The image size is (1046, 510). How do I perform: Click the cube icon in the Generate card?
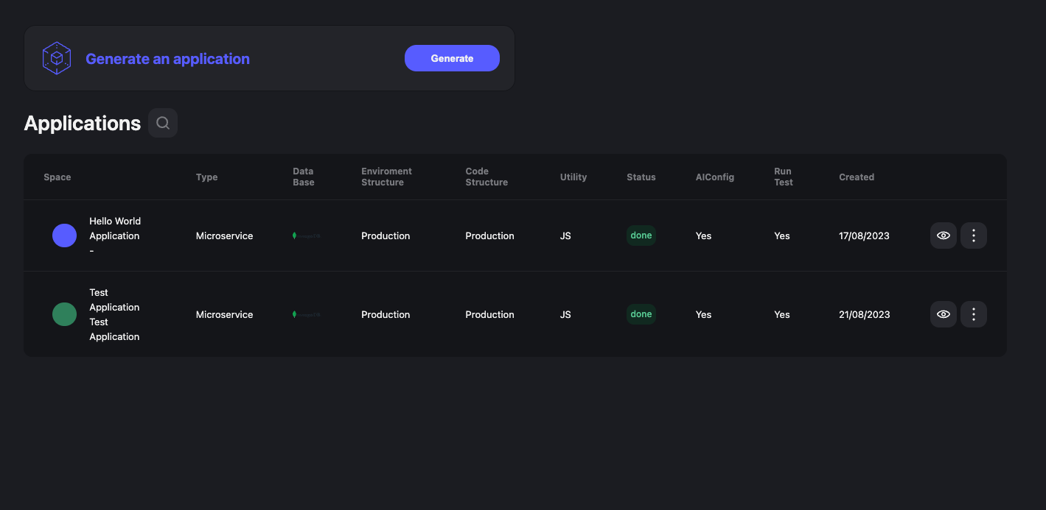pos(56,59)
